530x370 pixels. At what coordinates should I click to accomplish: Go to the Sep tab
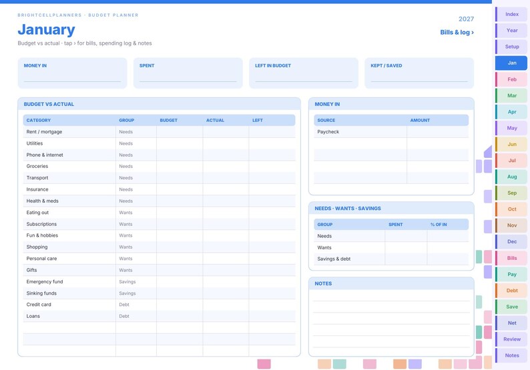coord(511,193)
